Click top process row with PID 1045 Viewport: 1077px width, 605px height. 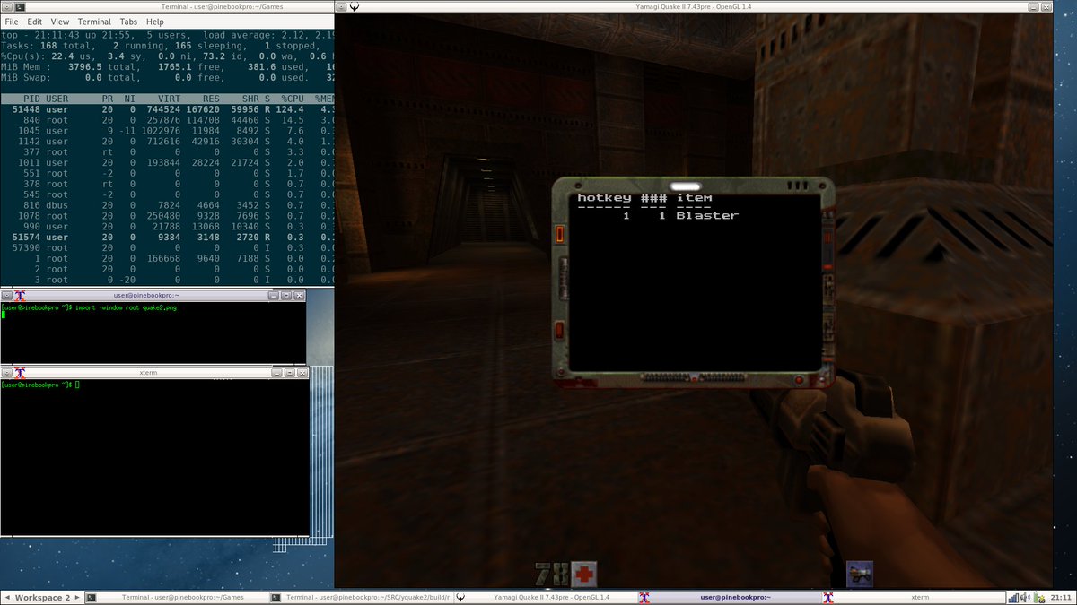coord(167,131)
